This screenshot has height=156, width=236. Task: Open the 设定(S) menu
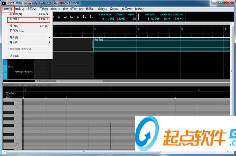pos(114,9)
